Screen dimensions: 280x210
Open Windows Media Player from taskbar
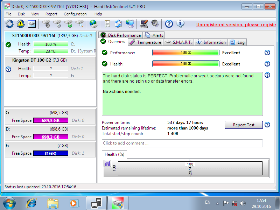73,203
